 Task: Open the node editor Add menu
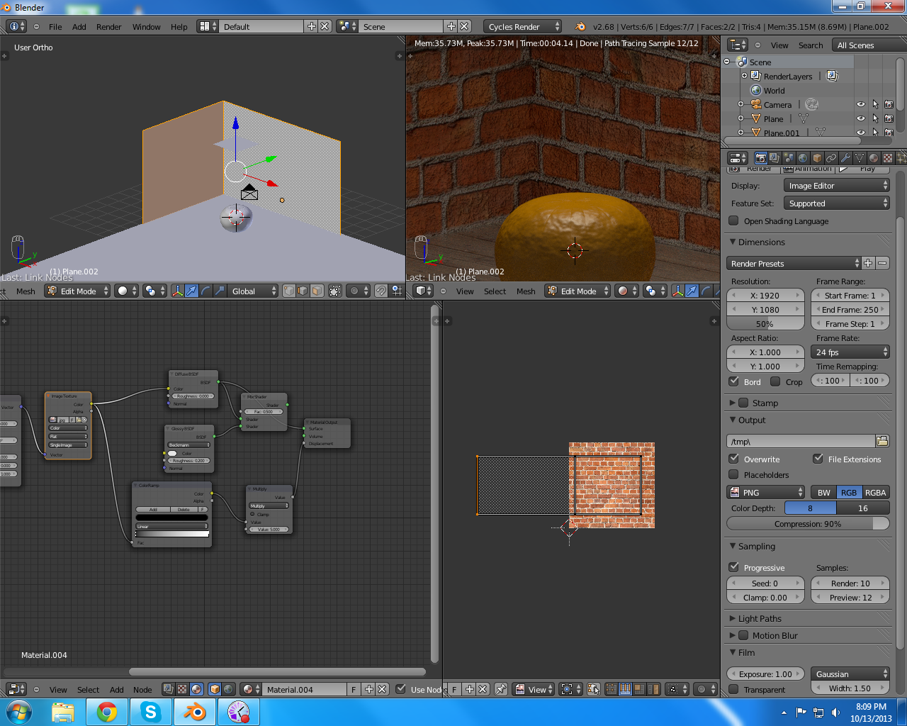coord(117,689)
